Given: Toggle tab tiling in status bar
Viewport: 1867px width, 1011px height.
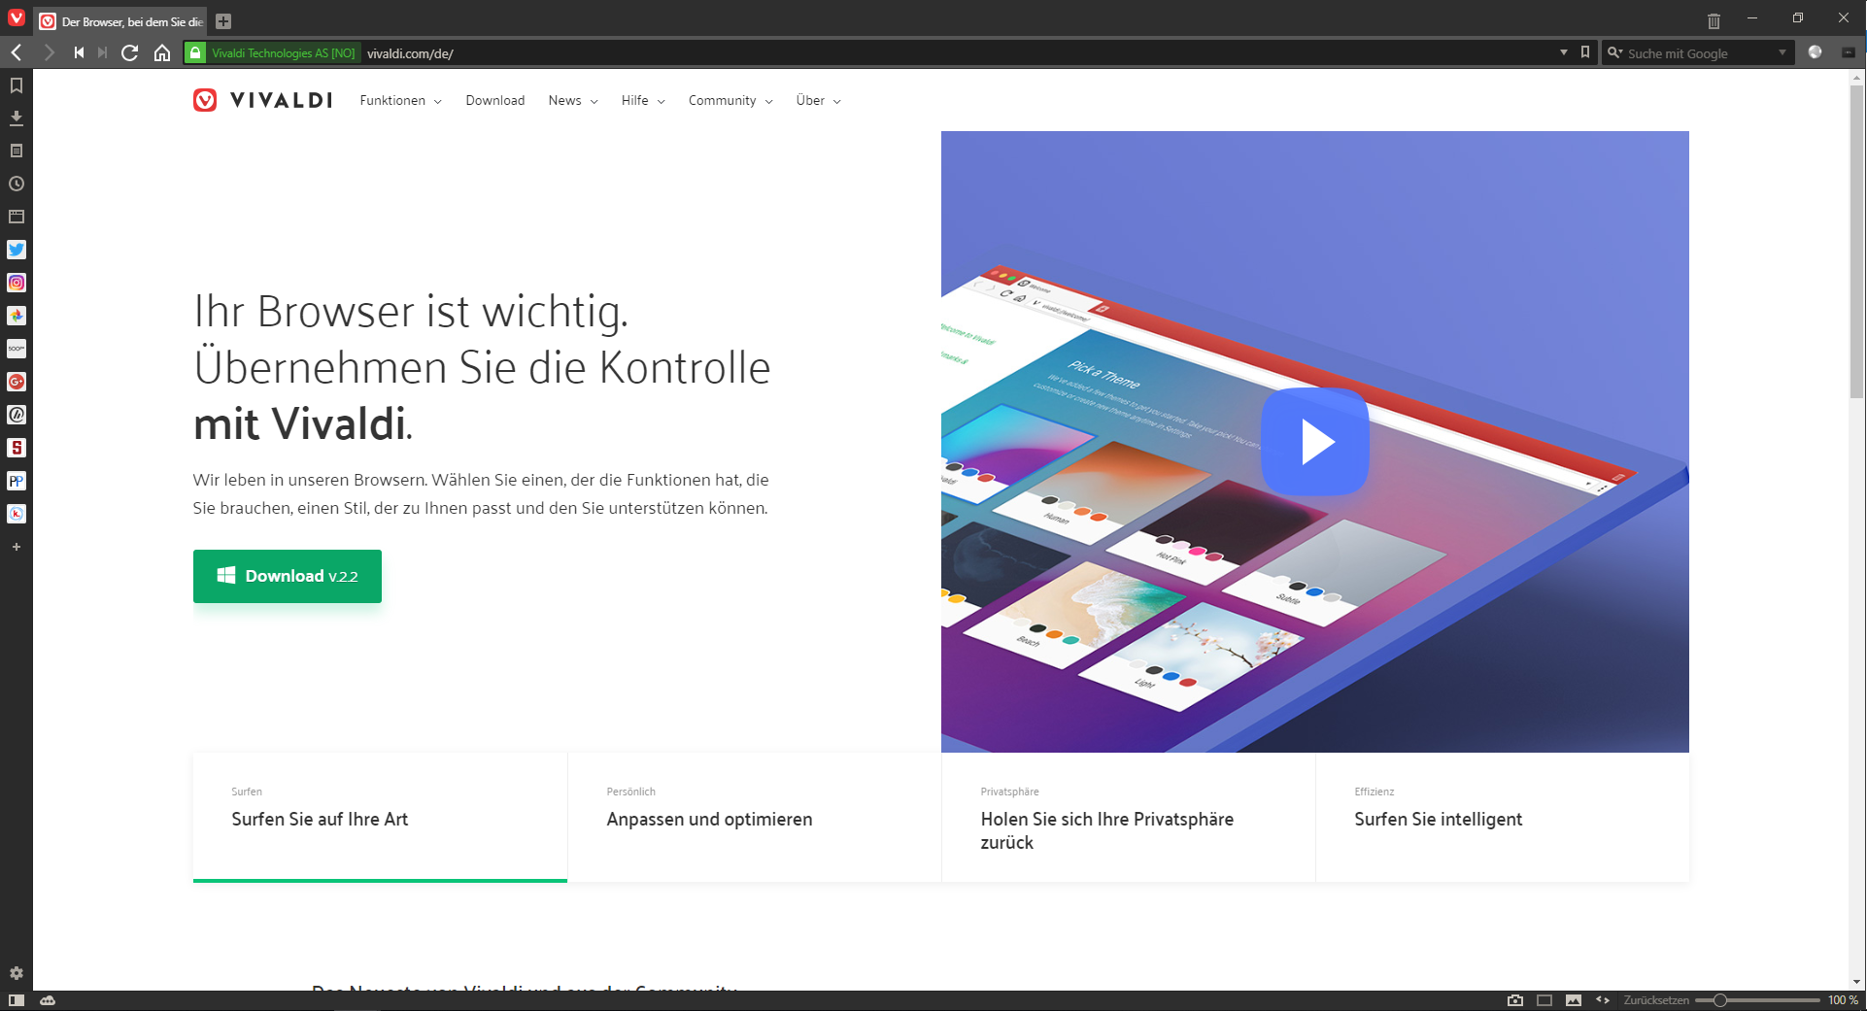Looking at the screenshot, I should click(1545, 1000).
